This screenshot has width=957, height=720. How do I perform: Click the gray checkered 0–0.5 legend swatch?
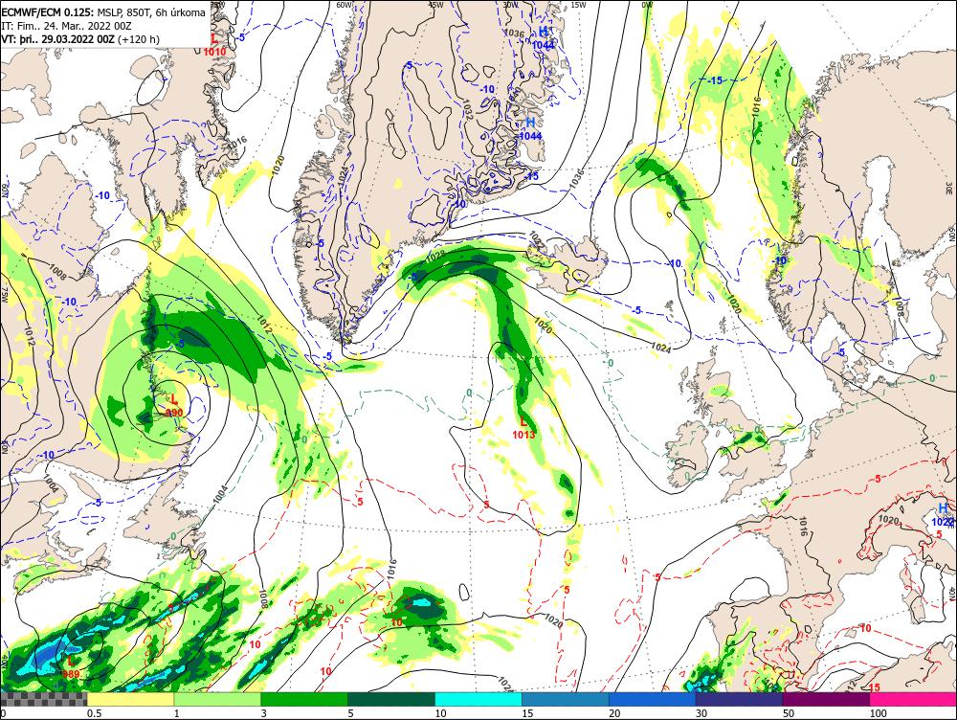43,699
